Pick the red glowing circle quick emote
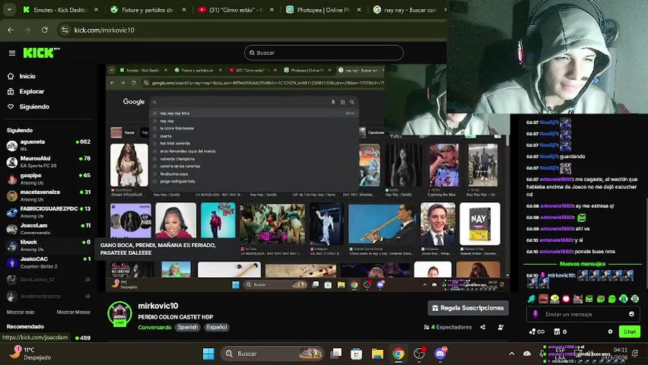 click(566, 299)
